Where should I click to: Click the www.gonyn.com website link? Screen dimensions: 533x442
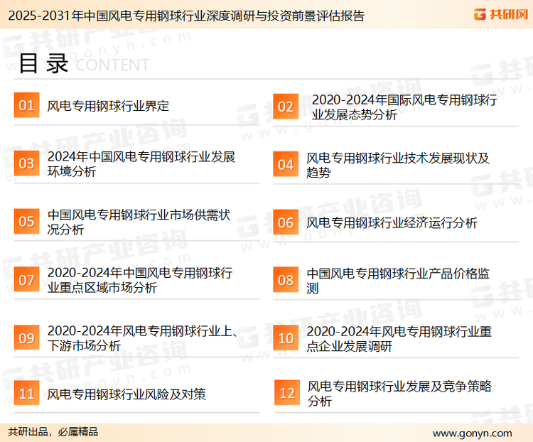472,433
